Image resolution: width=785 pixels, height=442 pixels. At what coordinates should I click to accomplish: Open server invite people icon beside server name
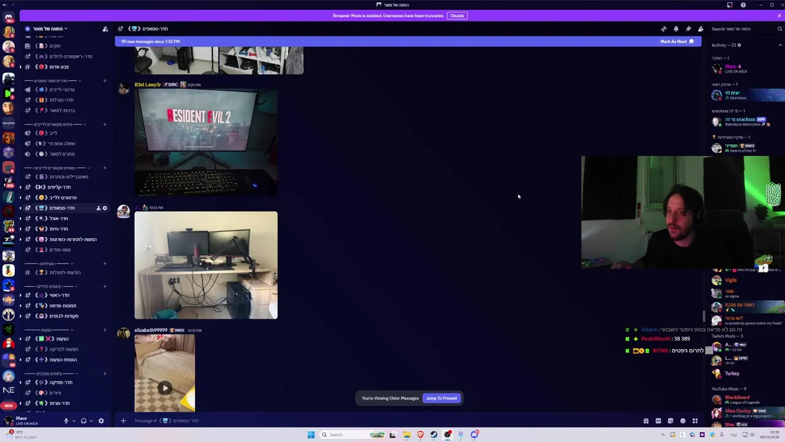coord(105,29)
